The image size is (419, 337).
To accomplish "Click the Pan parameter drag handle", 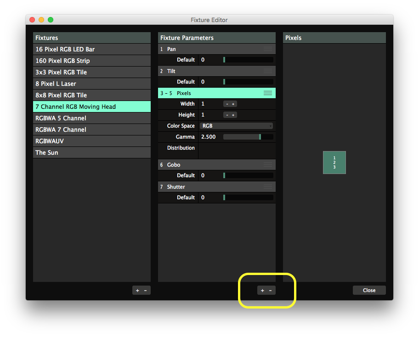I will [x=268, y=49].
